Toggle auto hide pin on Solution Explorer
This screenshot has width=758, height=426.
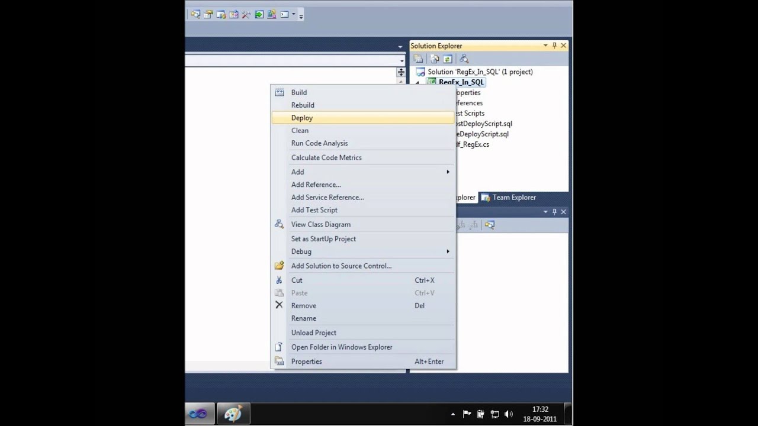[x=554, y=46]
